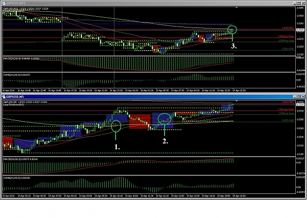The image size is (307, 218).
Task: Click the chart shift triangle in M15 chart
Action: pos(237,7)
